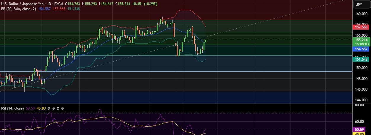Open the U.S. Dollar / Japanese Yen symbol title
Screen dimensions: 371x135
click(23, 4)
